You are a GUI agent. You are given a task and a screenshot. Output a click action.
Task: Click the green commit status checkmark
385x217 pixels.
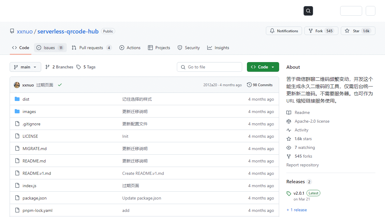click(60, 85)
